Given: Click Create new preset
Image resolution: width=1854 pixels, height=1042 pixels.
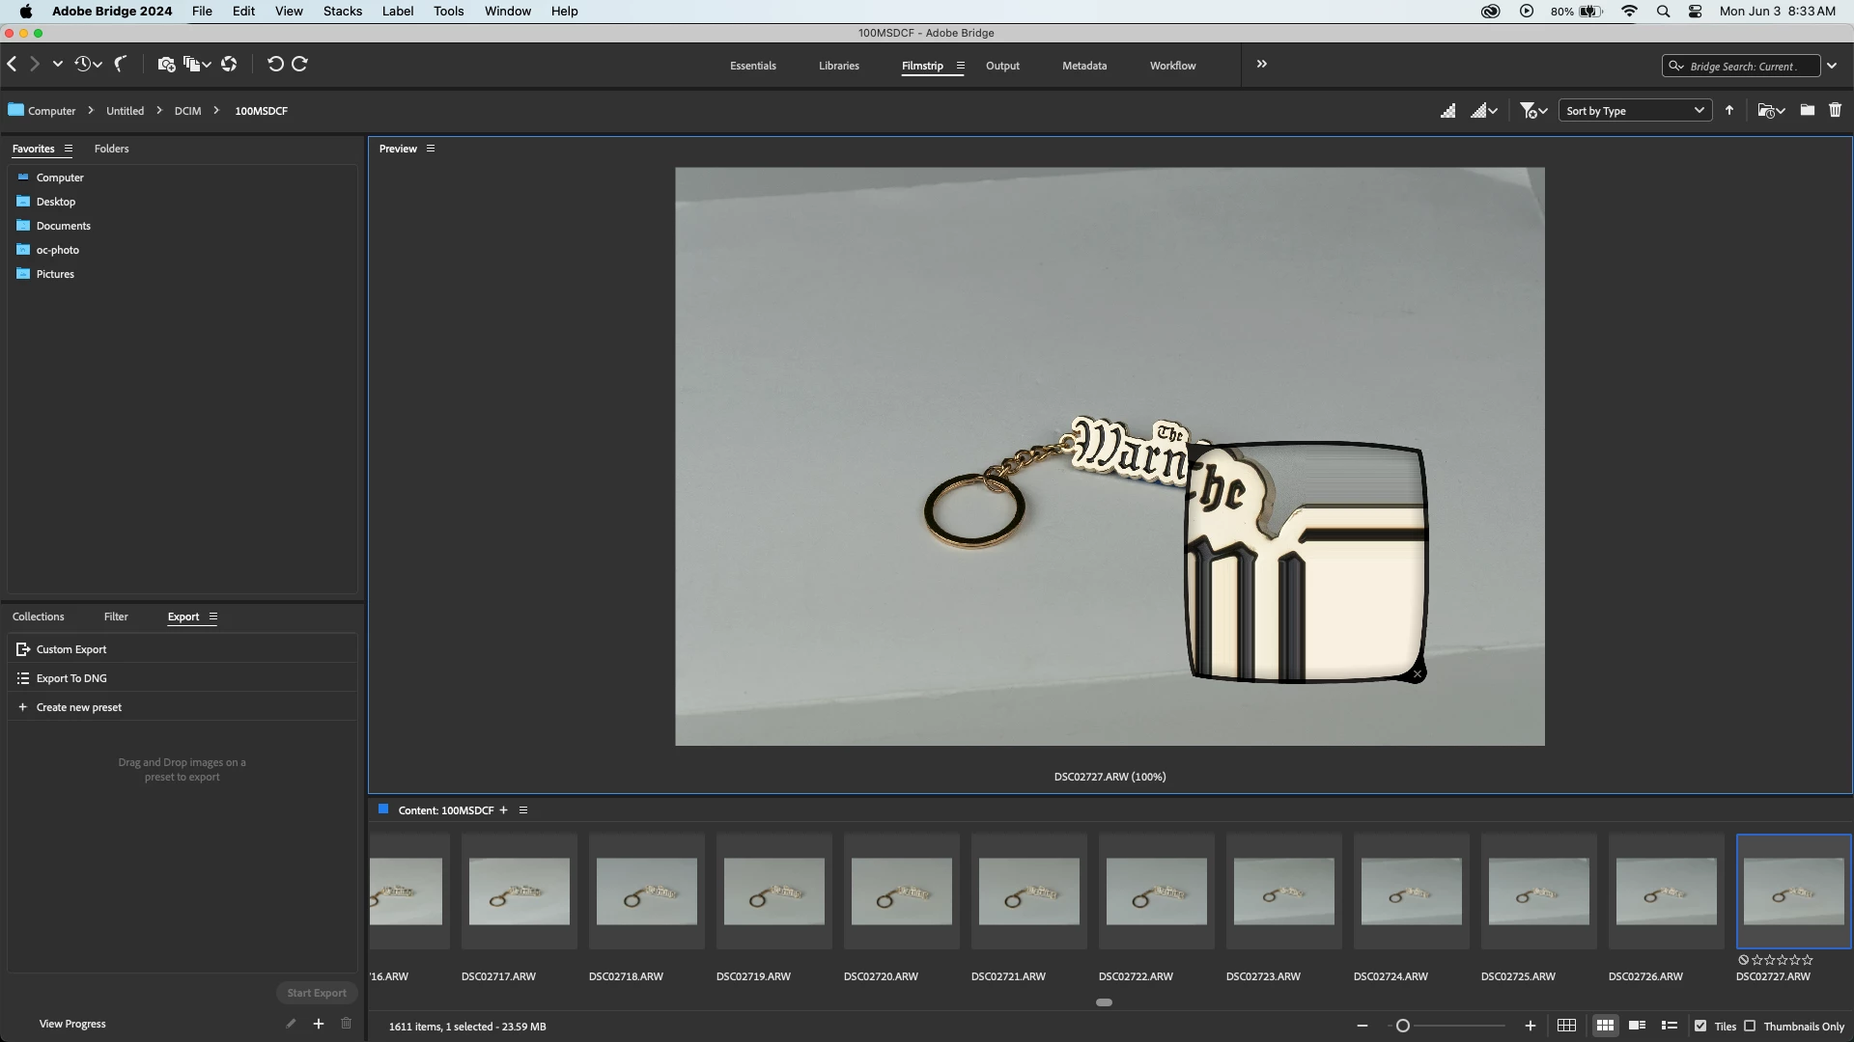Looking at the screenshot, I should click(x=78, y=707).
